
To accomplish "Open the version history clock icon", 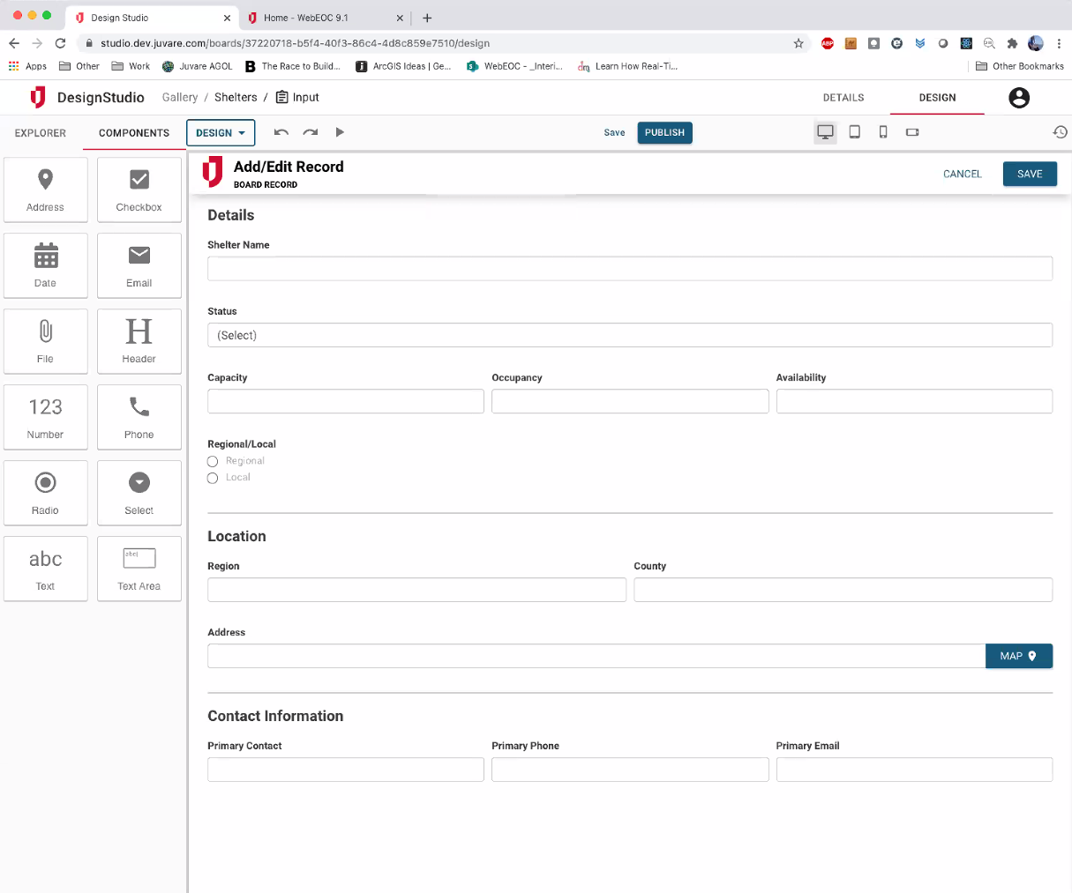I will point(1060,132).
